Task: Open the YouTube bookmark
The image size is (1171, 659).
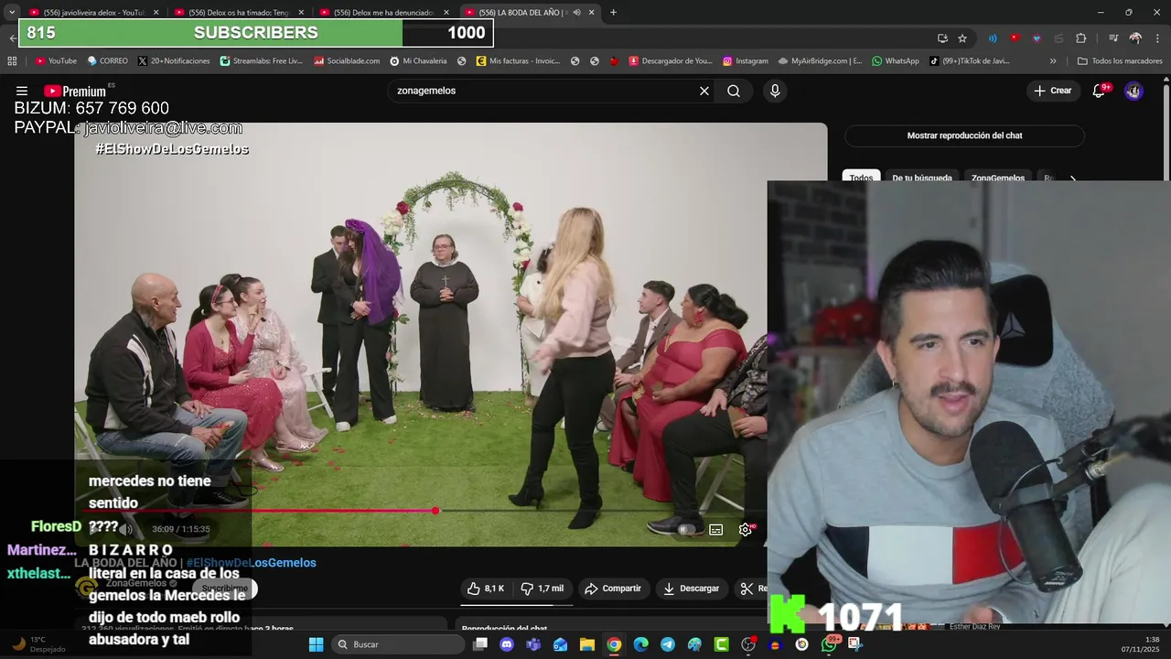Action: [56, 61]
